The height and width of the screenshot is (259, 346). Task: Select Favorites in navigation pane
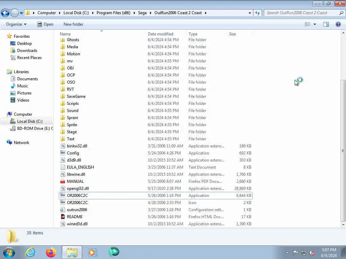(22, 36)
